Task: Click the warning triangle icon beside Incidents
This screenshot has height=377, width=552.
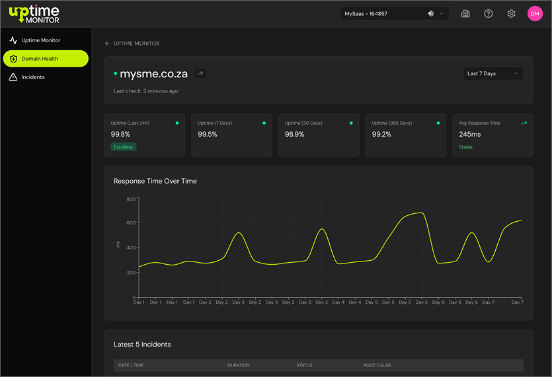Action: click(x=13, y=77)
